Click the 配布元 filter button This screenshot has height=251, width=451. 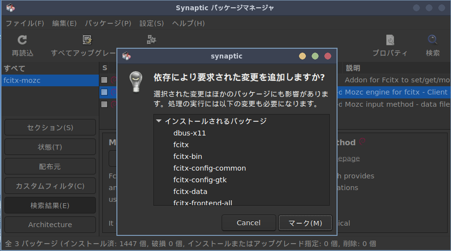[50, 167]
